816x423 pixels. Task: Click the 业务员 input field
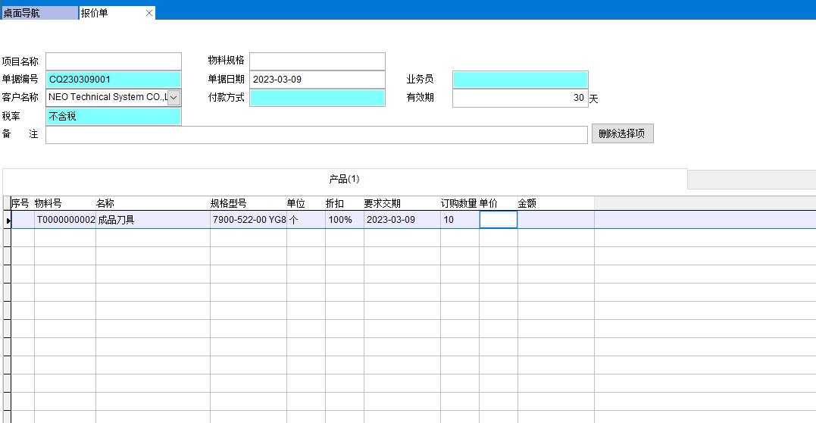tap(520, 80)
